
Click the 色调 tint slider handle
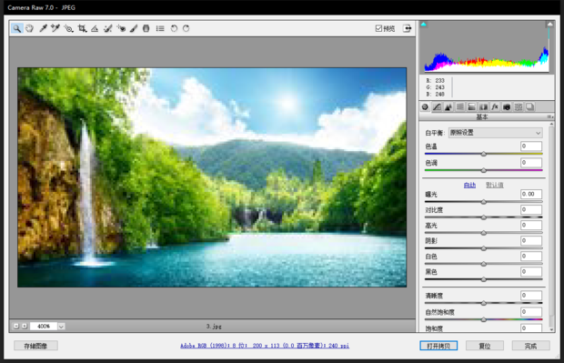tap(484, 170)
